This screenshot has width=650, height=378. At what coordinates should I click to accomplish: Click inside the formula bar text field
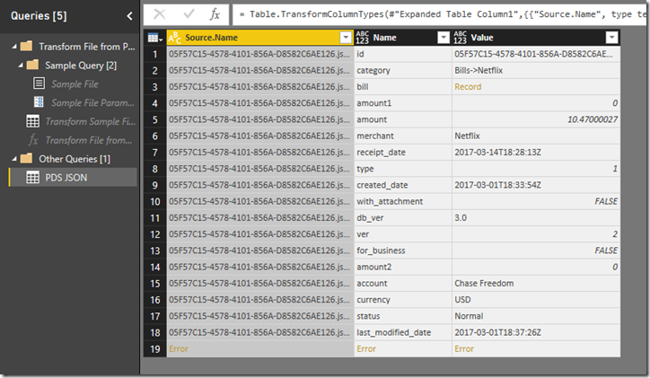440,14
